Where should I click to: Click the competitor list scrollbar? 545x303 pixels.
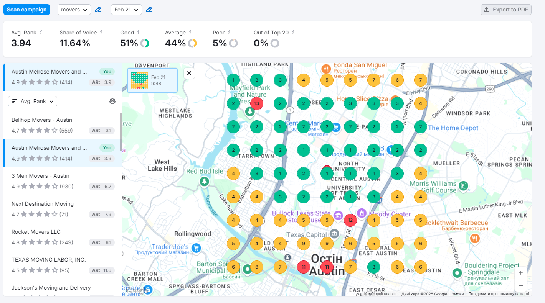coord(121,132)
